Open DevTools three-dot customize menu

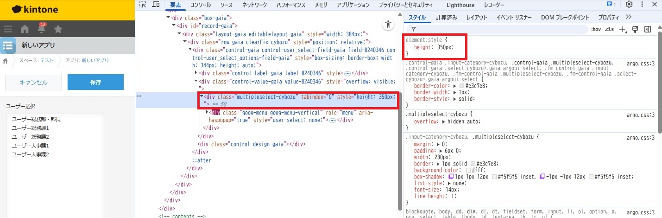point(643,5)
